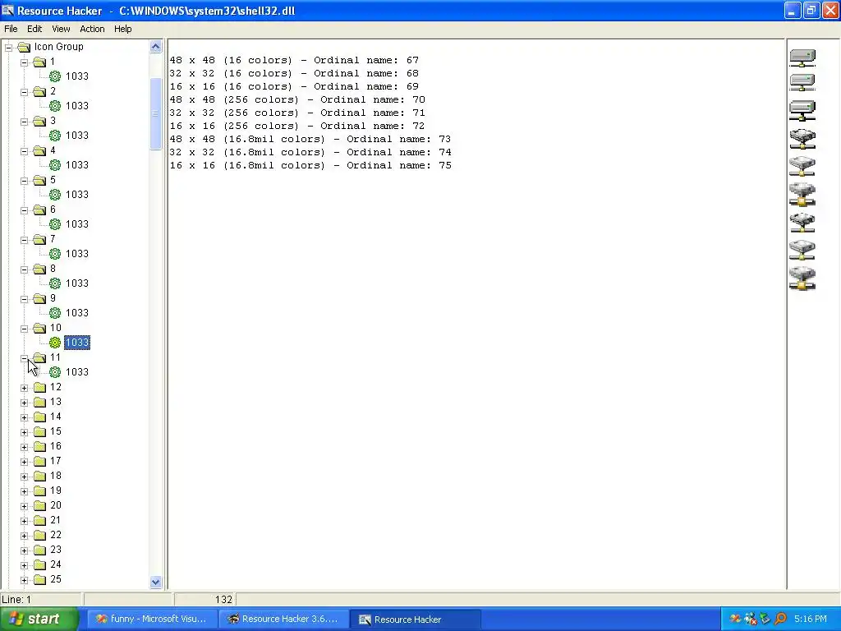Click the fourth network drive preview icon
Screen dimensions: 841x631
(x=802, y=139)
